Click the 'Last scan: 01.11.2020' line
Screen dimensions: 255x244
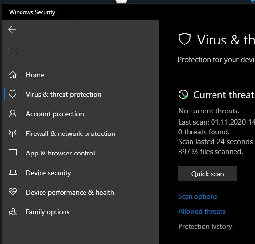pos(216,122)
